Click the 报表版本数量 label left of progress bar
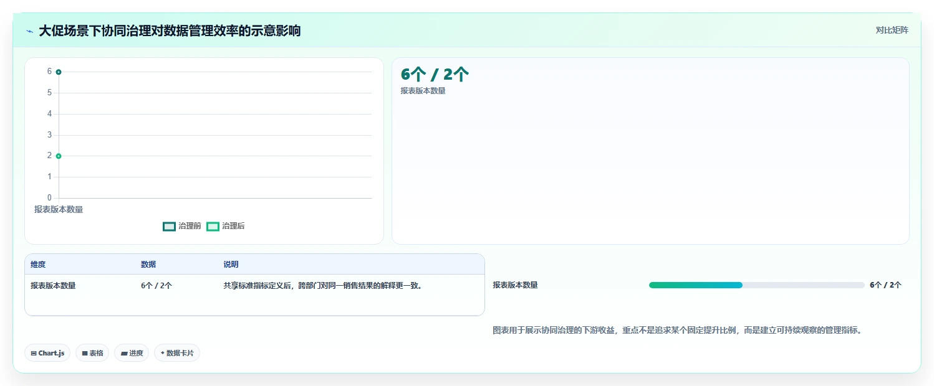Image resolution: width=934 pixels, height=386 pixels. tap(515, 285)
